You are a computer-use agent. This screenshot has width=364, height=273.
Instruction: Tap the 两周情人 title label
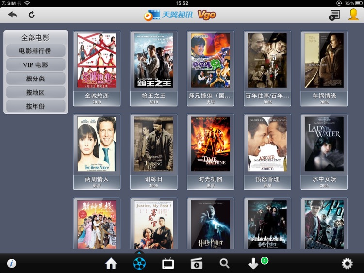click(x=97, y=179)
